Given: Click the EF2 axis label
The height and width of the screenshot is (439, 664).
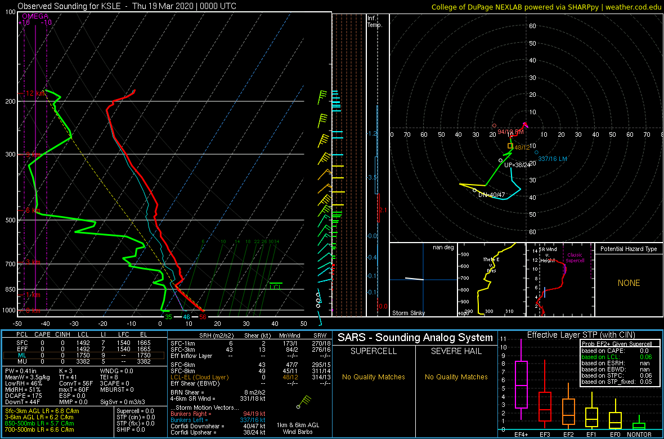Looking at the screenshot, I should point(569,434).
